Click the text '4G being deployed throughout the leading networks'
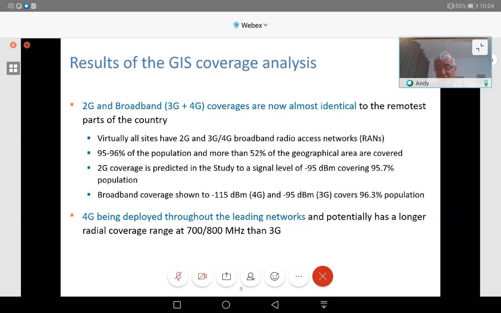Screen dimensions: 501x313 click(x=194, y=217)
